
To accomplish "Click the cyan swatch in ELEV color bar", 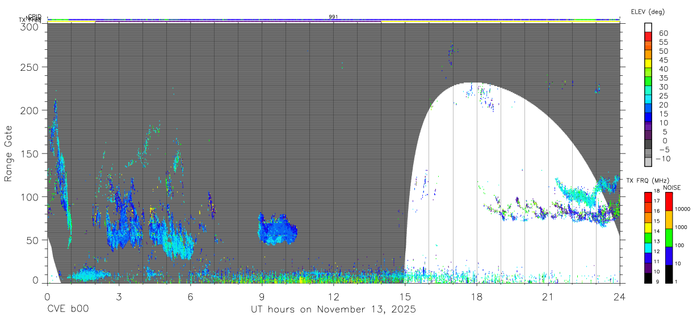I will (x=648, y=100).
